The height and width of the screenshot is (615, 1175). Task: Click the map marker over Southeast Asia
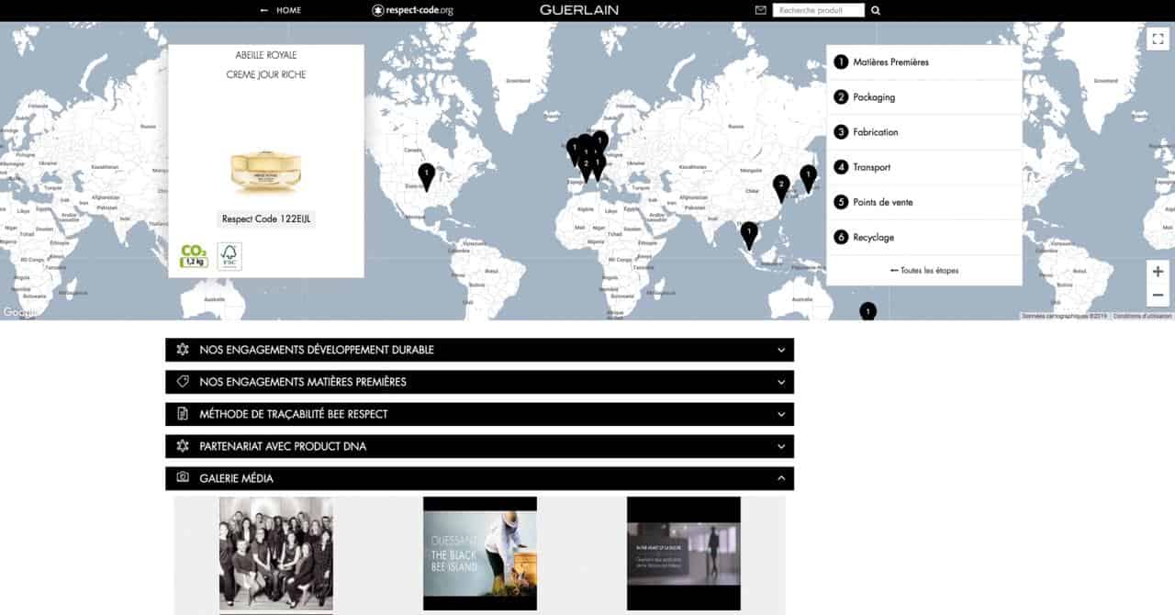[x=749, y=235]
